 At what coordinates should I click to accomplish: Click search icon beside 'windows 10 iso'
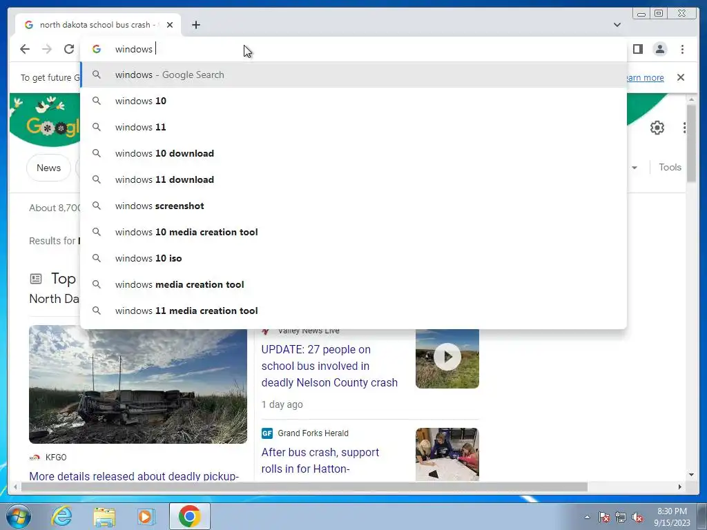click(x=97, y=258)
